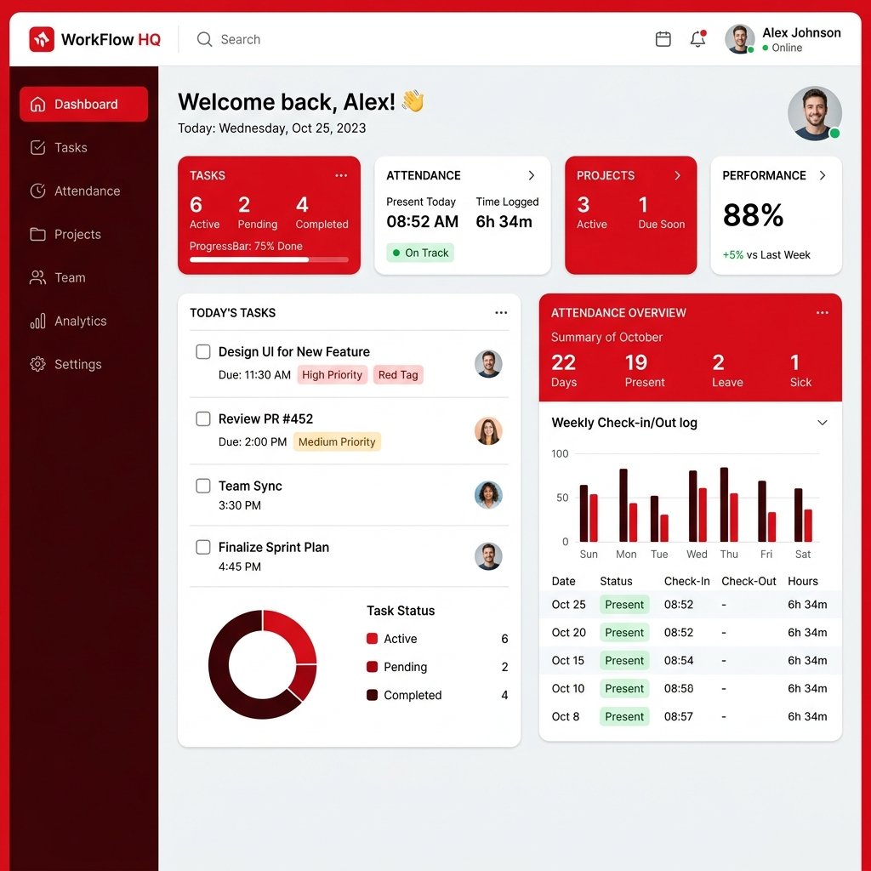The image size is (871, 871).
Task: Click the search magnifier icon
Action: pos(204,39)
